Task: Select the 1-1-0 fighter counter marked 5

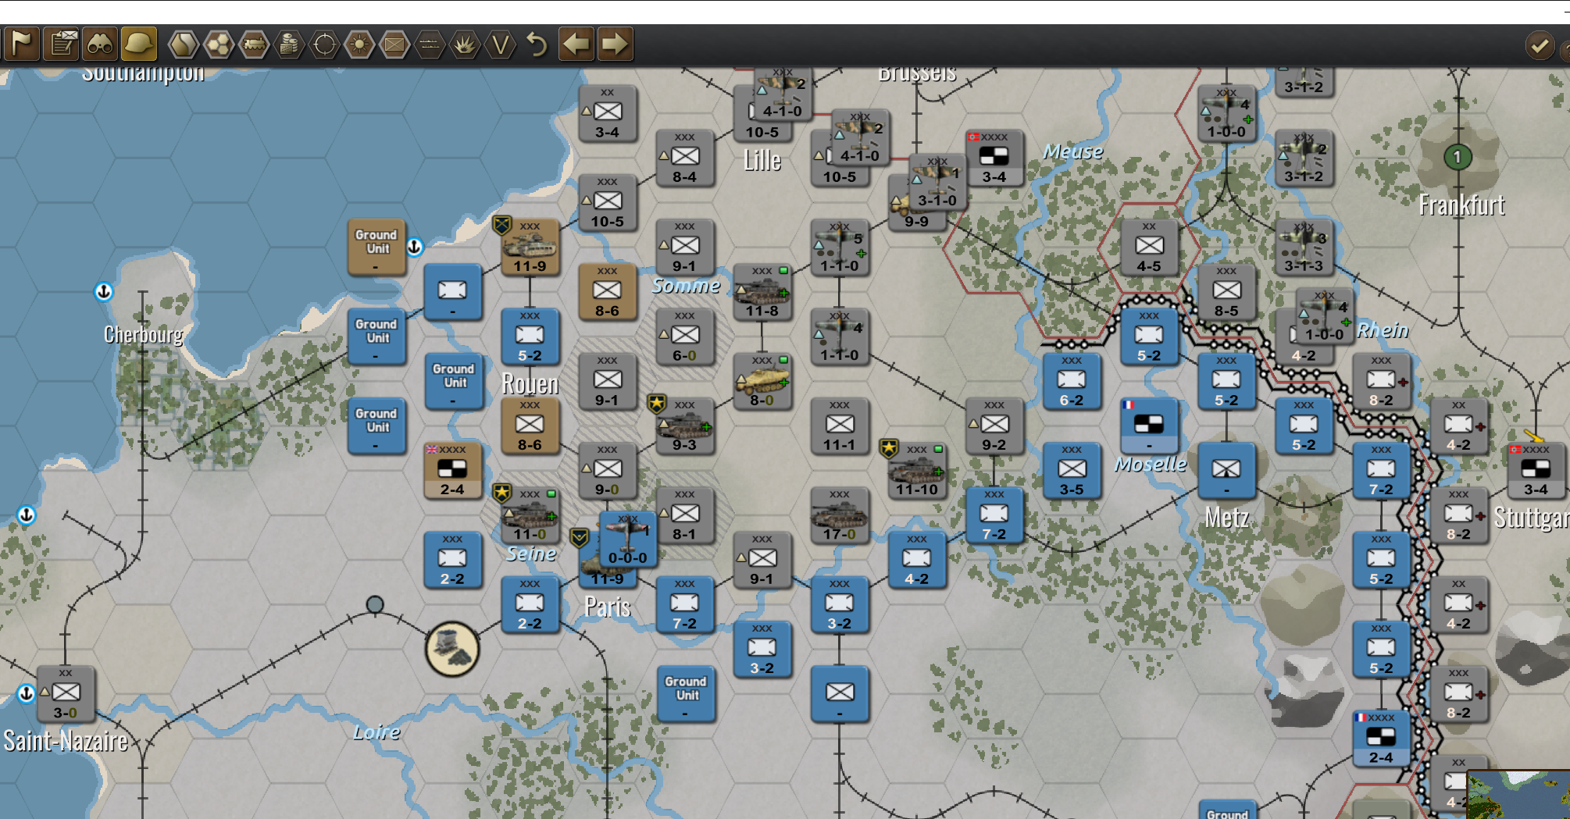Action: (839, 247)
